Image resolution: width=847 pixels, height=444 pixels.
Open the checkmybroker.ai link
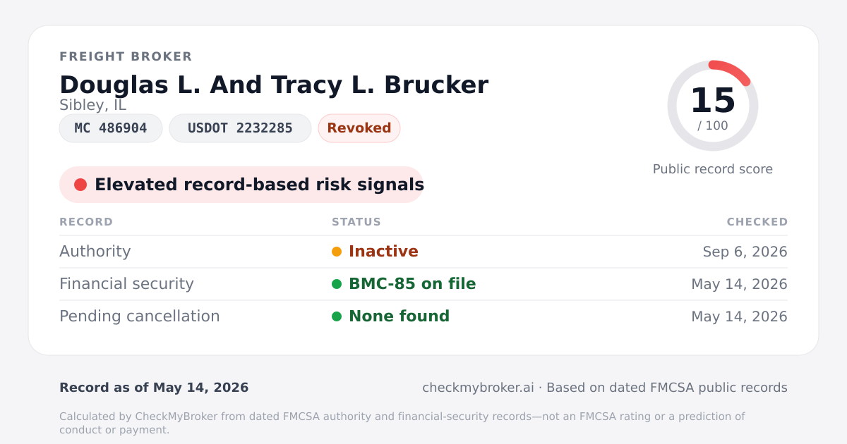pyautogui.click(x=478, y=388)
